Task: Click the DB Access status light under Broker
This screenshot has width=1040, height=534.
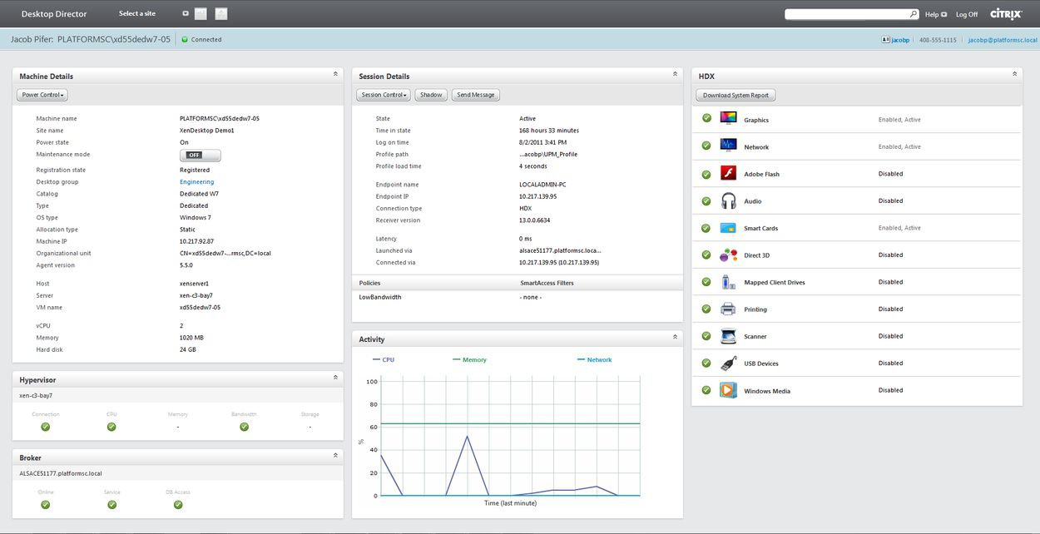Action: tap(178, 504)
